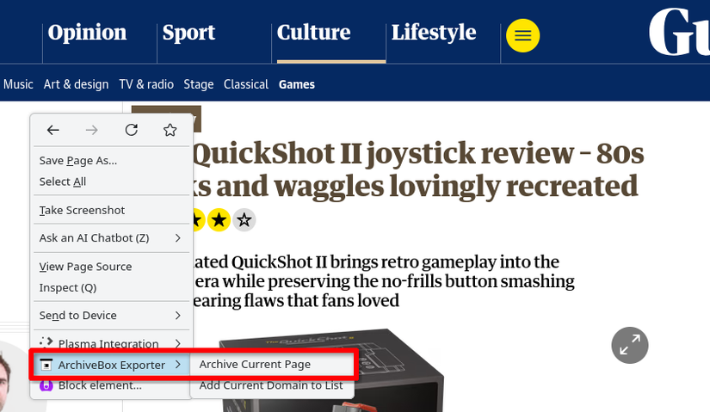Go to Classical subsection
Screen dimensions: 710x412
pos(246,84)
